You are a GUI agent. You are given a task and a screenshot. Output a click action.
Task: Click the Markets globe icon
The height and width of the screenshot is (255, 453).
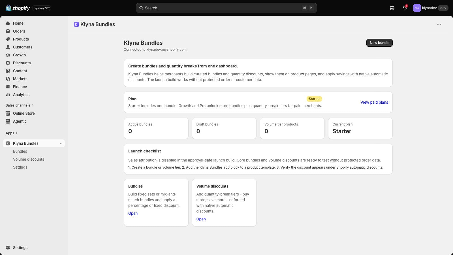point(8,79)
